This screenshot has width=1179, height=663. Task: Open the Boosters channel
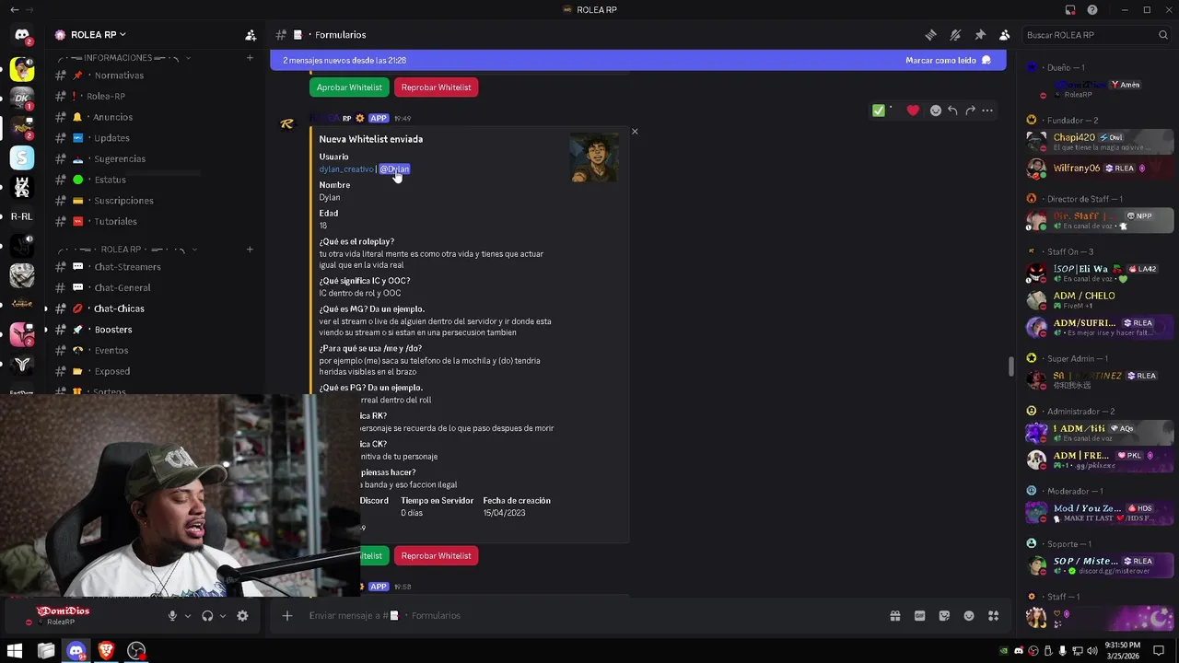[x=113, y=330]
